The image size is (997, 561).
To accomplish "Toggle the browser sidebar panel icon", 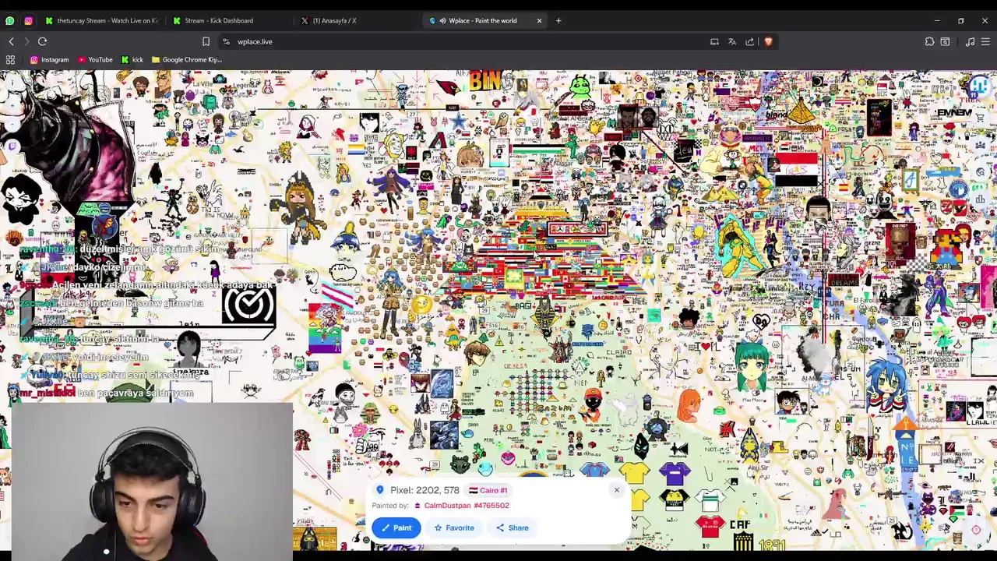I will pos(945,41).
